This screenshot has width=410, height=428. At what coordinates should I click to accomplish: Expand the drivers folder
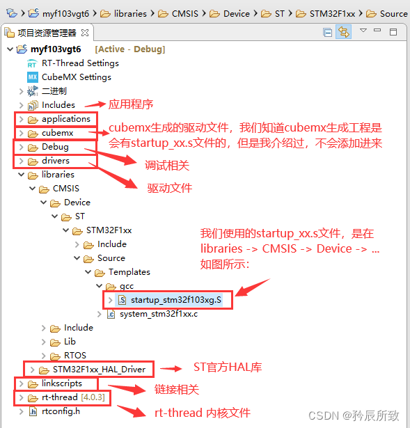[21, 161]
